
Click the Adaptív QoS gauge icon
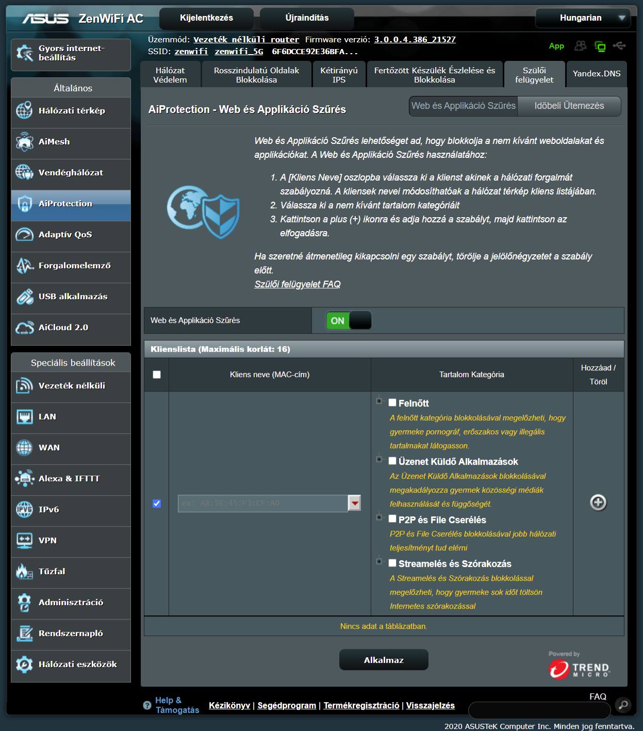[x=24, y=235]
